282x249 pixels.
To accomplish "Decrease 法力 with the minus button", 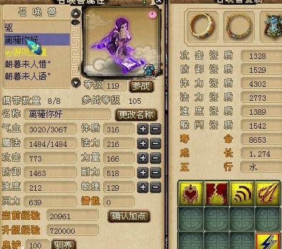I will 155,143.
